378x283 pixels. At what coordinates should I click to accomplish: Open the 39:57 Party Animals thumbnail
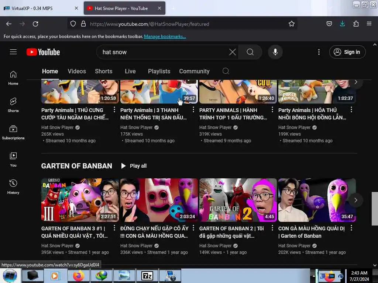[159, 92]
